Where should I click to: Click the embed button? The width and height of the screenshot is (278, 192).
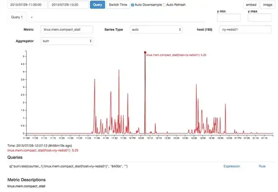click(251, 5)
